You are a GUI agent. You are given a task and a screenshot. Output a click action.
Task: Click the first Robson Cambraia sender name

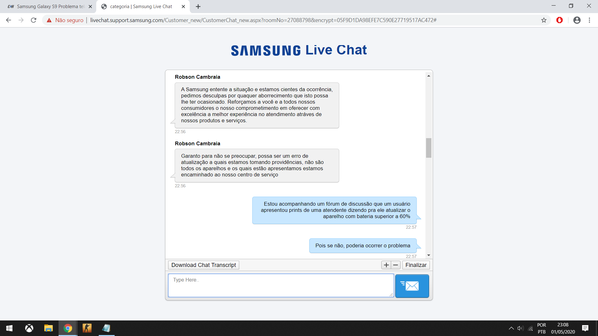click(197, 77)
